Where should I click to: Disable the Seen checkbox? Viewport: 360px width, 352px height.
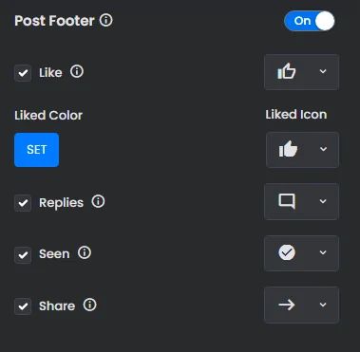coord(23,254)
